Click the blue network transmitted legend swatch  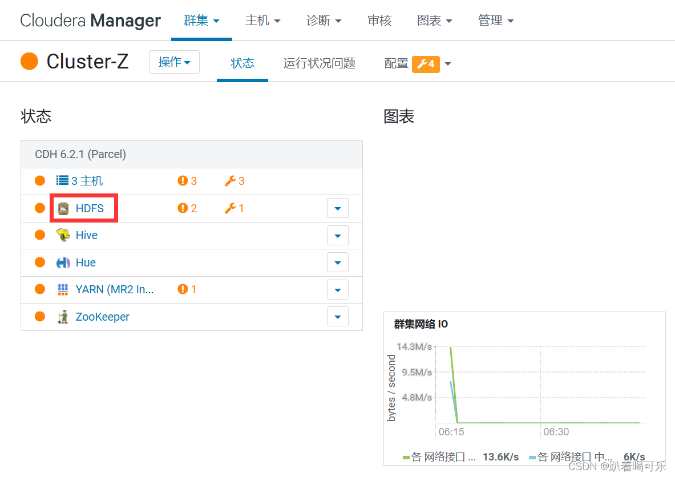coord(532,458)
